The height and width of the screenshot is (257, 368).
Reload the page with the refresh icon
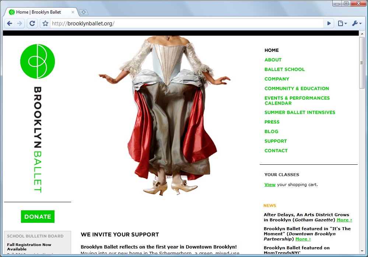32,24
